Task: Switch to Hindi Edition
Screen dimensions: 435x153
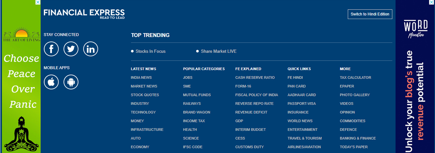Action: [370, 14]
